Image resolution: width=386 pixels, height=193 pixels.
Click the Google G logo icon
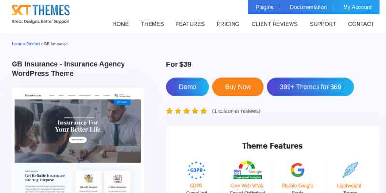click(297, 170)
